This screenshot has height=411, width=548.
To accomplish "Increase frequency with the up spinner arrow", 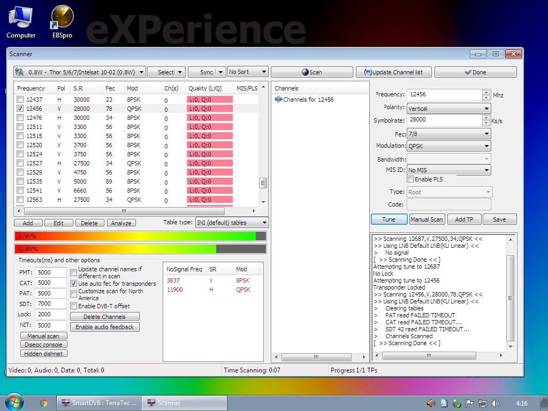I will coord(486,92).
